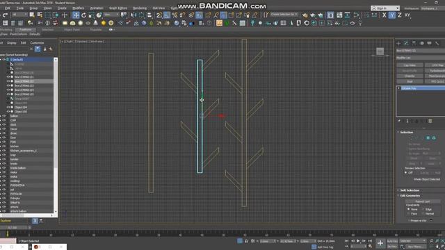This screenshot has width=445, height=250.
Task: Toggle the Percent Snap icon
Action: (175, 15)
